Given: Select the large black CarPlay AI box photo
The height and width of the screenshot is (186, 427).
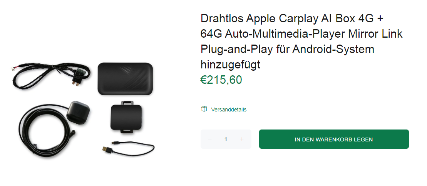Looking at the screenshot, I should [125, 79].
